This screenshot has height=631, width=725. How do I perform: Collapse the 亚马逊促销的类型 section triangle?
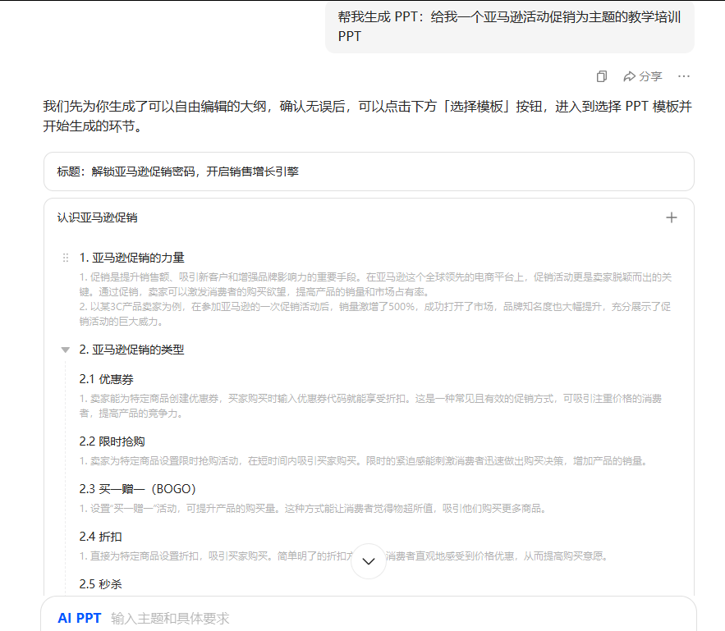[x=66, y=350]
